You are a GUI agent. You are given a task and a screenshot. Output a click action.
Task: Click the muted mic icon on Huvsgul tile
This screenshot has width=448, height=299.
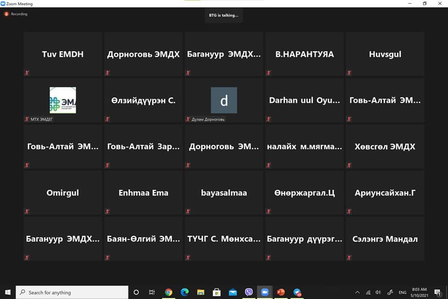[349, 73]
